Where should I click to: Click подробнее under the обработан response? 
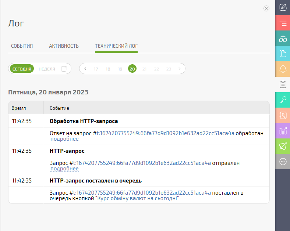pyautogui.click(x=64, y=139)
